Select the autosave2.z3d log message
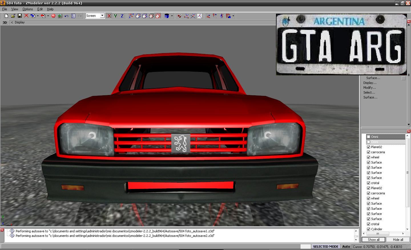Screen dimensions: 411x250 pyautogui.click(x=115, y=236)
